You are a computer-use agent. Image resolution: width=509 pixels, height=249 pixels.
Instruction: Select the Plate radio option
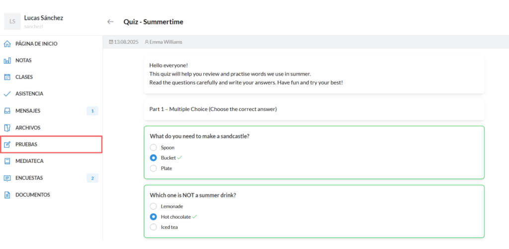pos(154,168)
